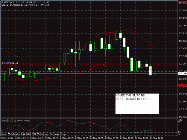187x140 pixels.
Task: Click the 112.715 price scale label
Action: (183, 109)
